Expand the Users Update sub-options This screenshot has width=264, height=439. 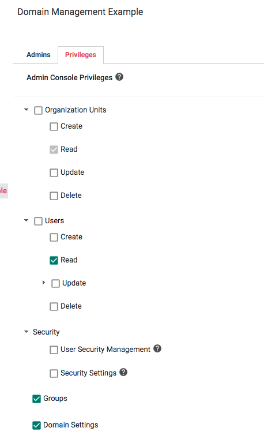pyautogui.click(x=44, y=283)
